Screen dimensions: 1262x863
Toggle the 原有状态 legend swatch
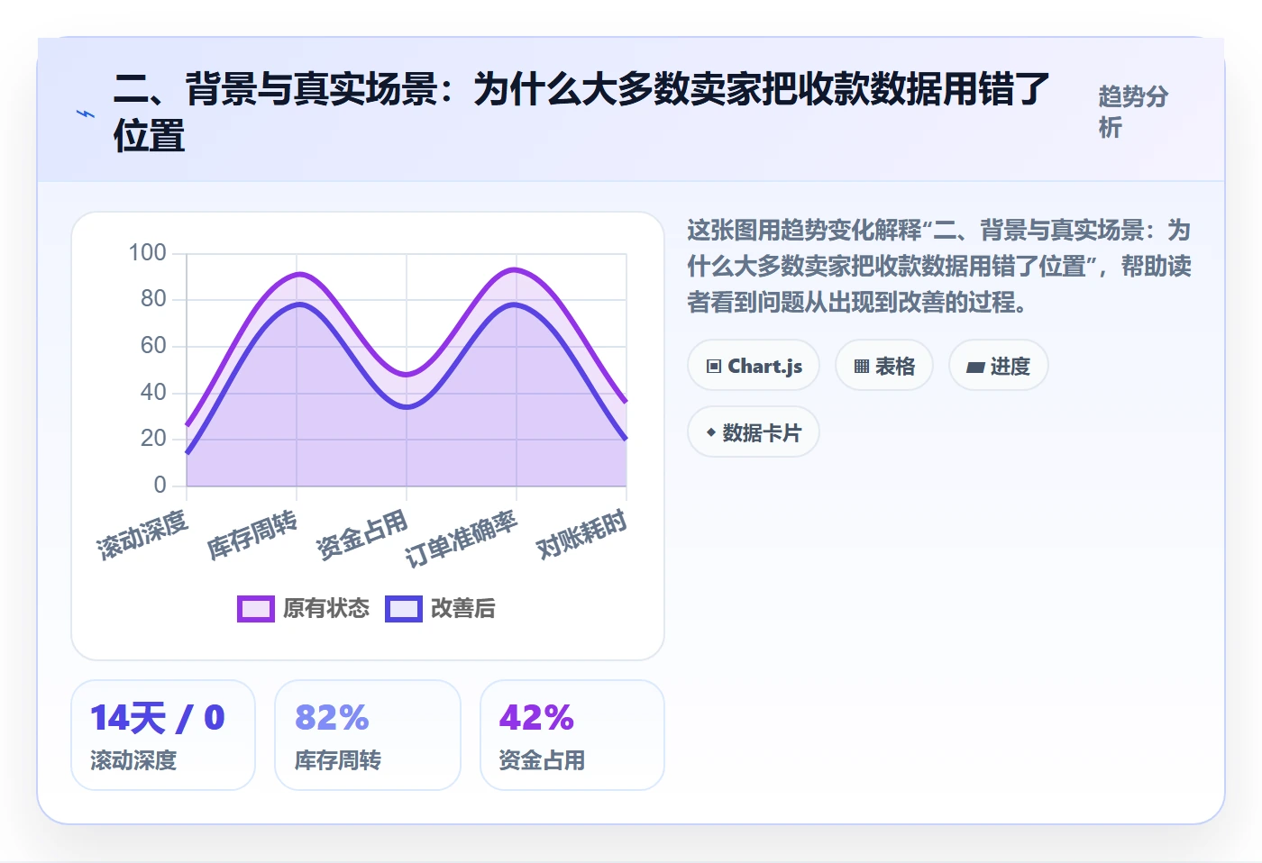[x=256, y=609]
